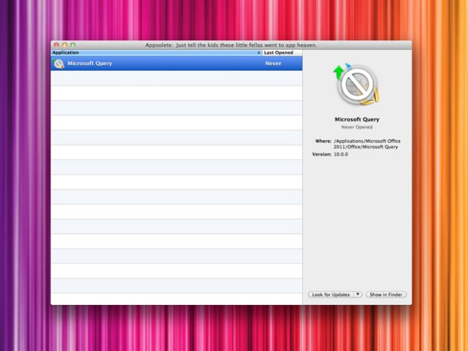Click the Show in Finder button
The width and height of the screenshot is (468, 351).
click(386, 295)
